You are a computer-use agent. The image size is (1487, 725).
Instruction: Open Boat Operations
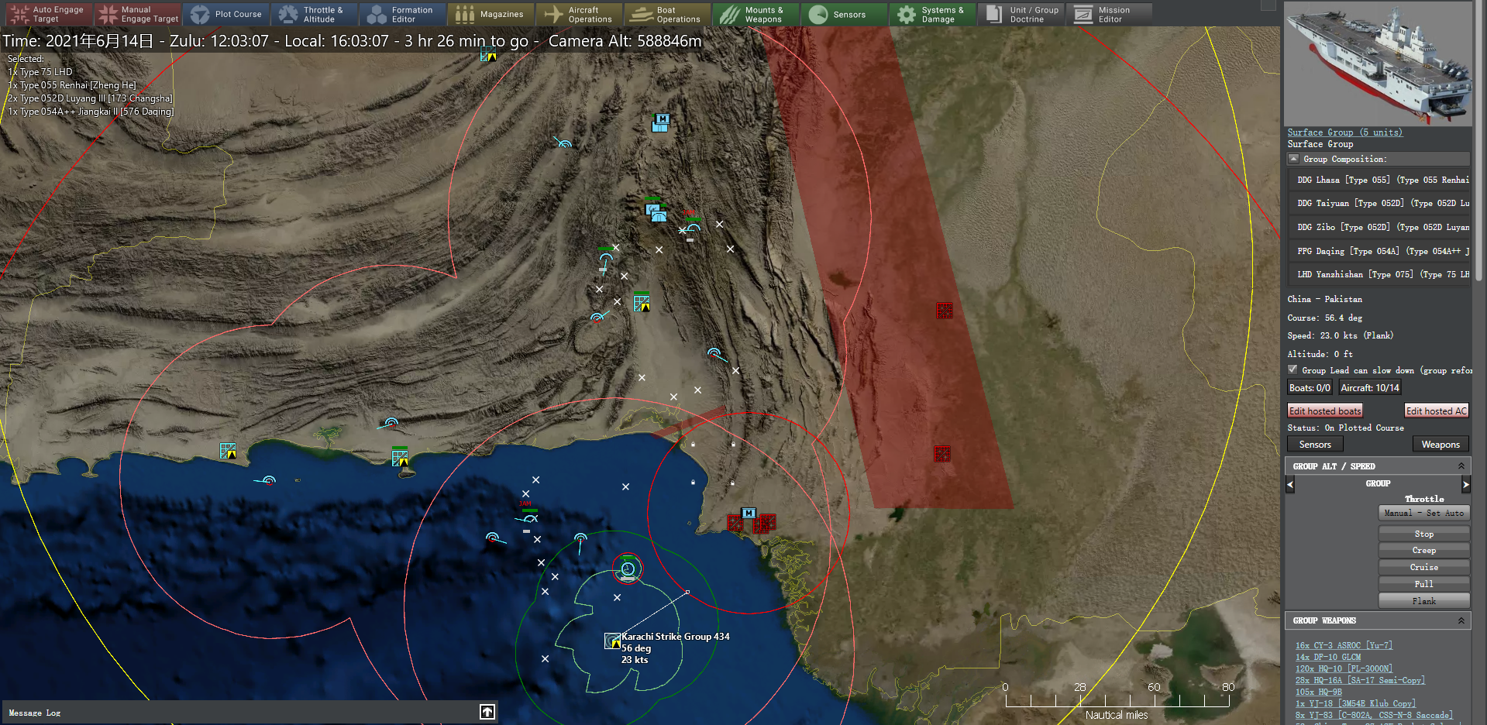(x=668, y=14)
